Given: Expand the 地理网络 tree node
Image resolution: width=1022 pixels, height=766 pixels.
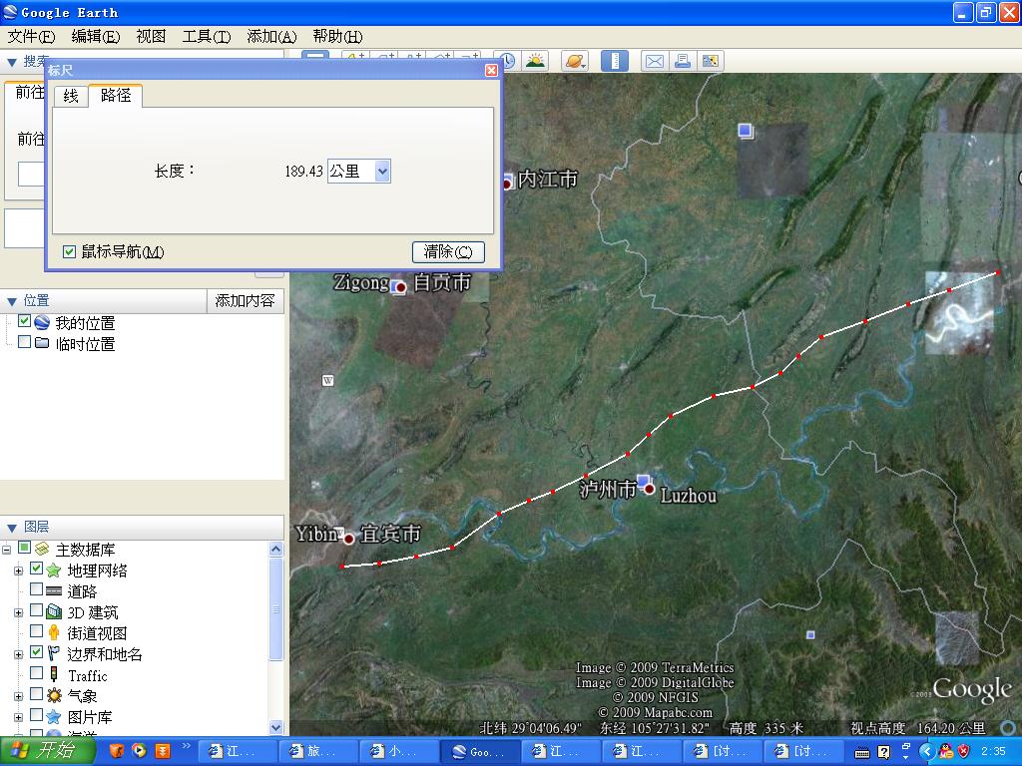Looking at the screenshot, I should tap(19, 572).
